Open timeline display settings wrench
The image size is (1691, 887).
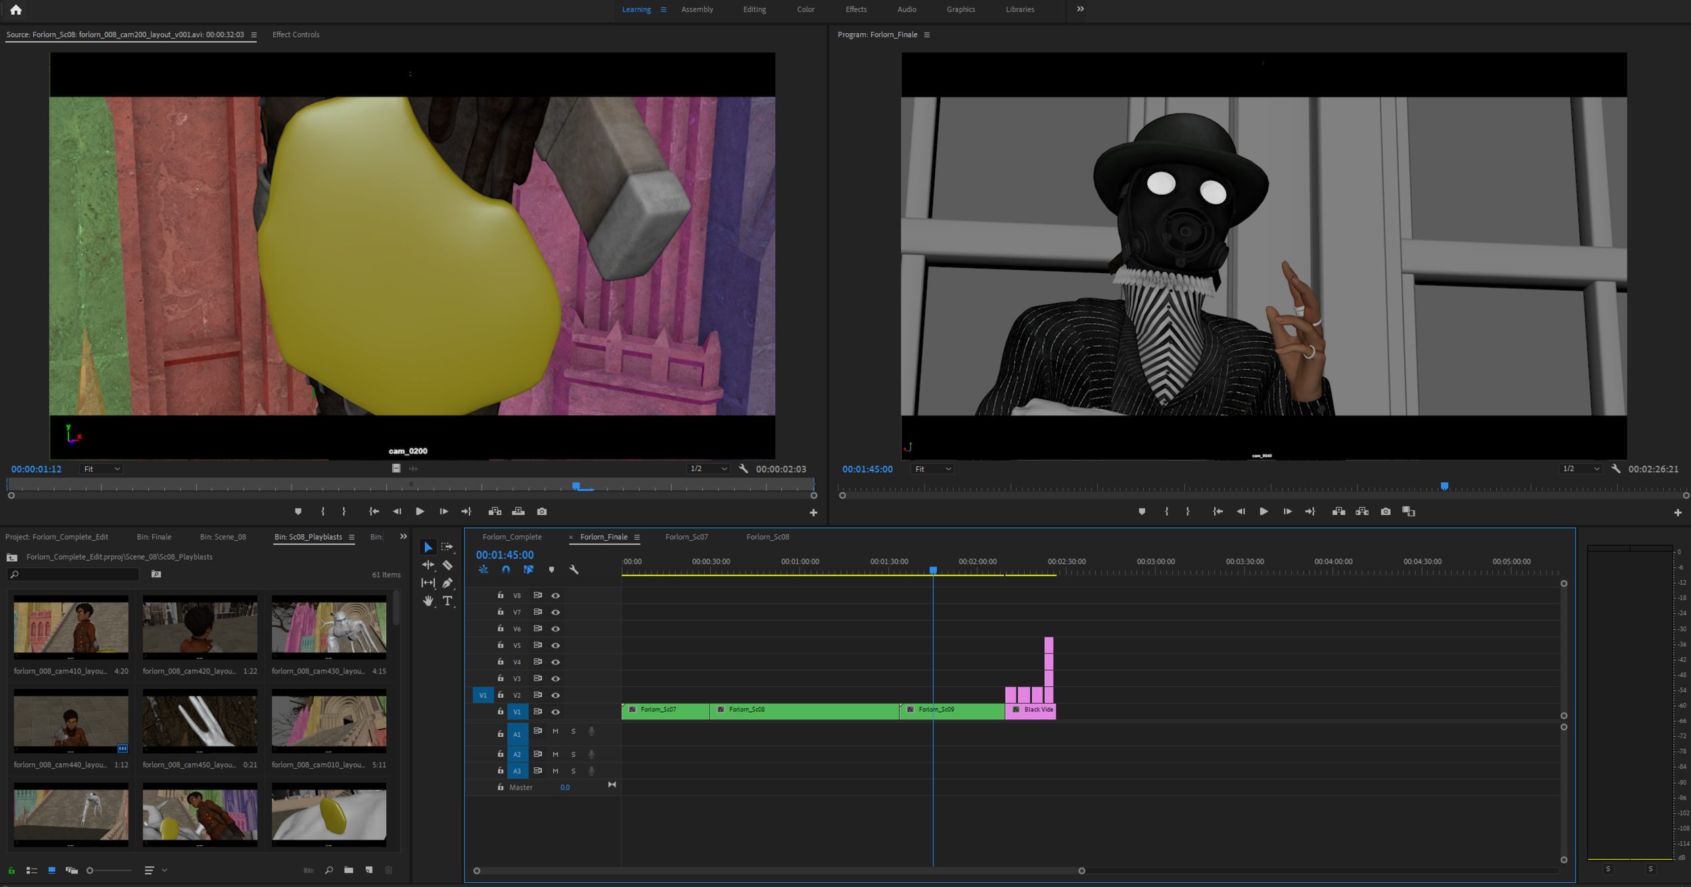pyautogui.click(x=574, y=570)
